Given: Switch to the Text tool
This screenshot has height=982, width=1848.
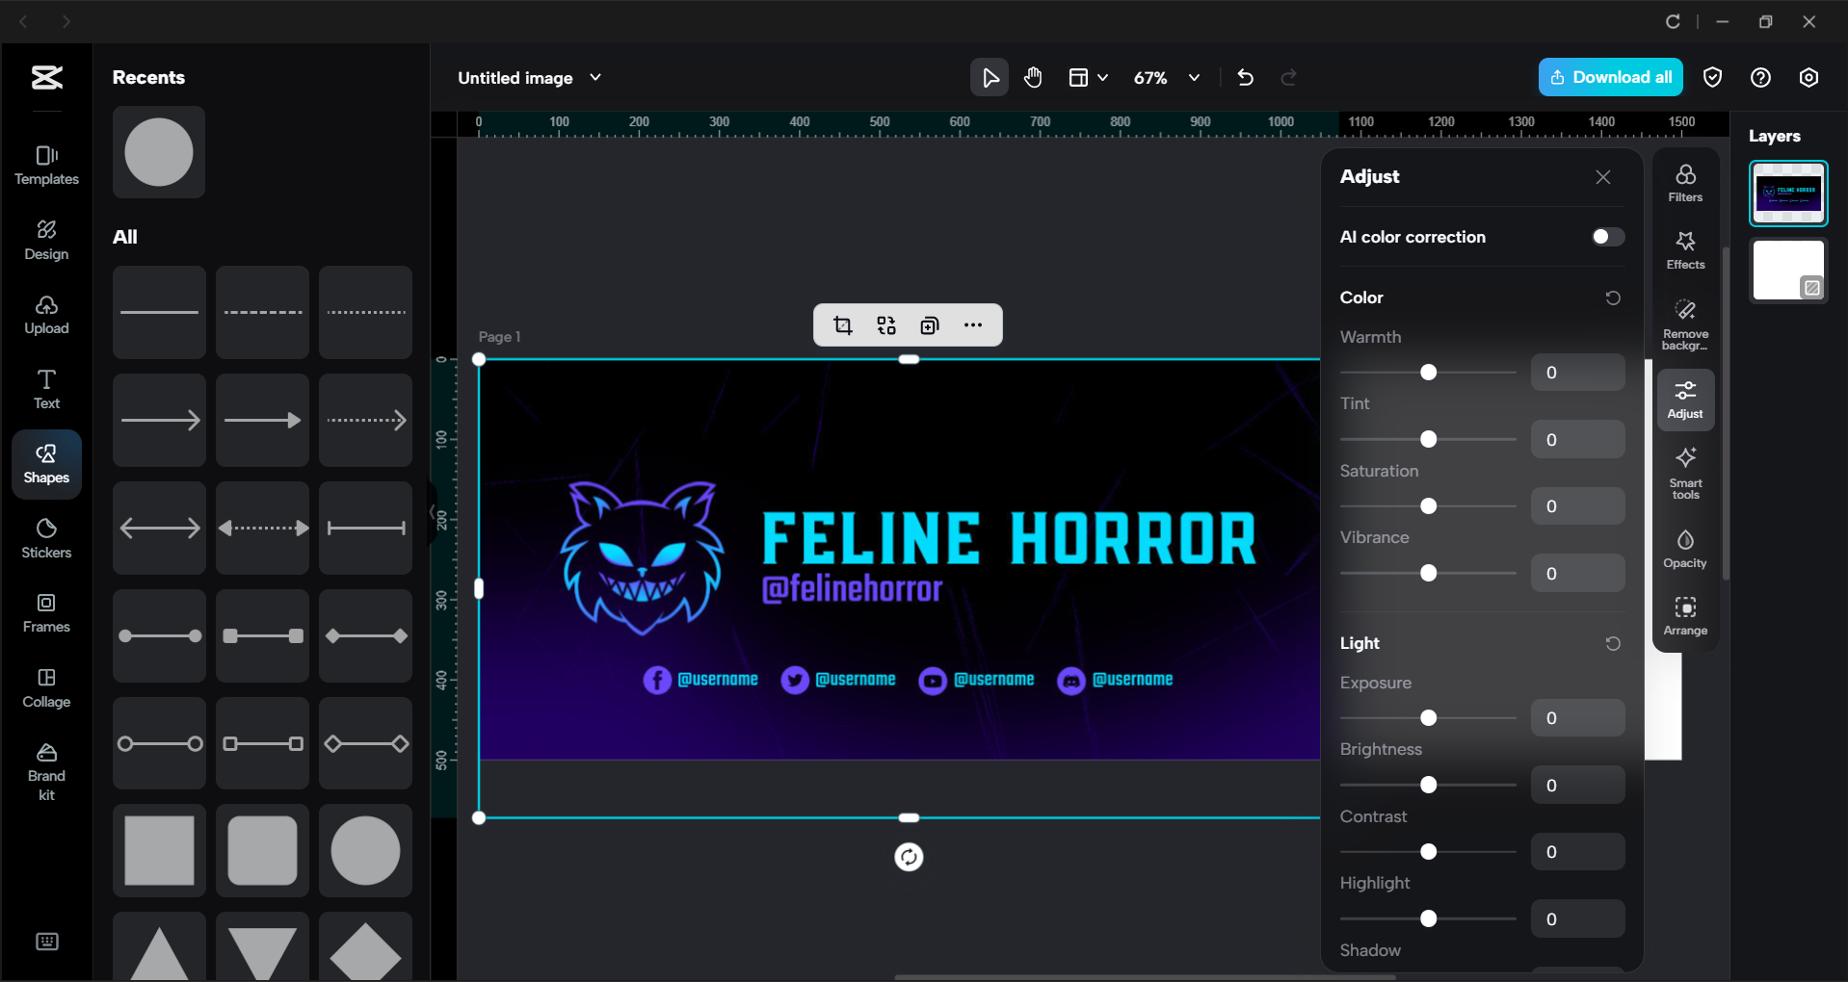Looking at the screenshot, I should point(45,388).
